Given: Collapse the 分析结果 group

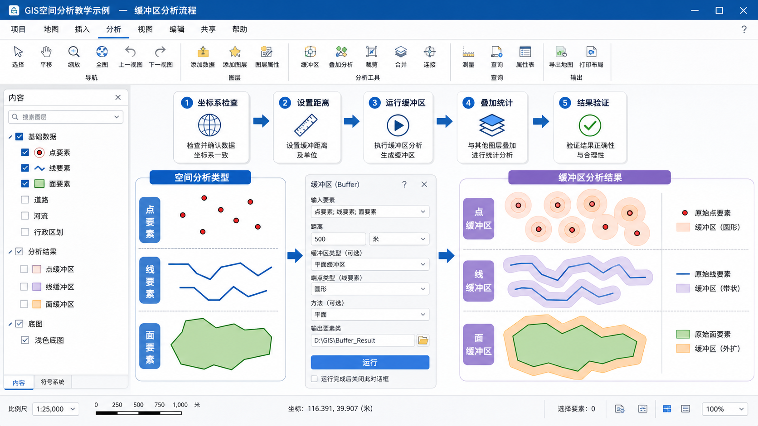Looking at the screenshot, I should pos(10,252).
